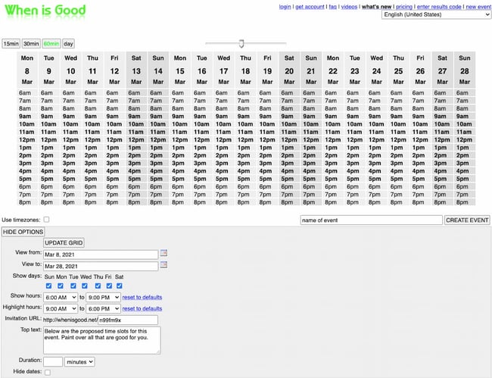
Task: Click the name of event text field
Action: tap(370, 220)
